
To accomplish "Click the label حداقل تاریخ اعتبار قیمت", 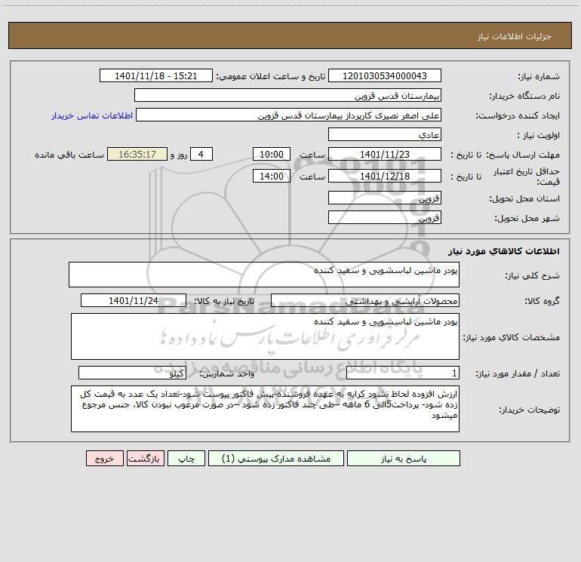I will click(526, 177).
